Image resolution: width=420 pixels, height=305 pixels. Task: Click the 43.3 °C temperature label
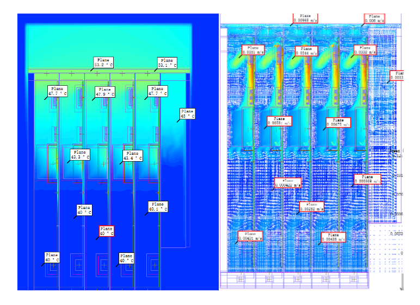(79, 155)
